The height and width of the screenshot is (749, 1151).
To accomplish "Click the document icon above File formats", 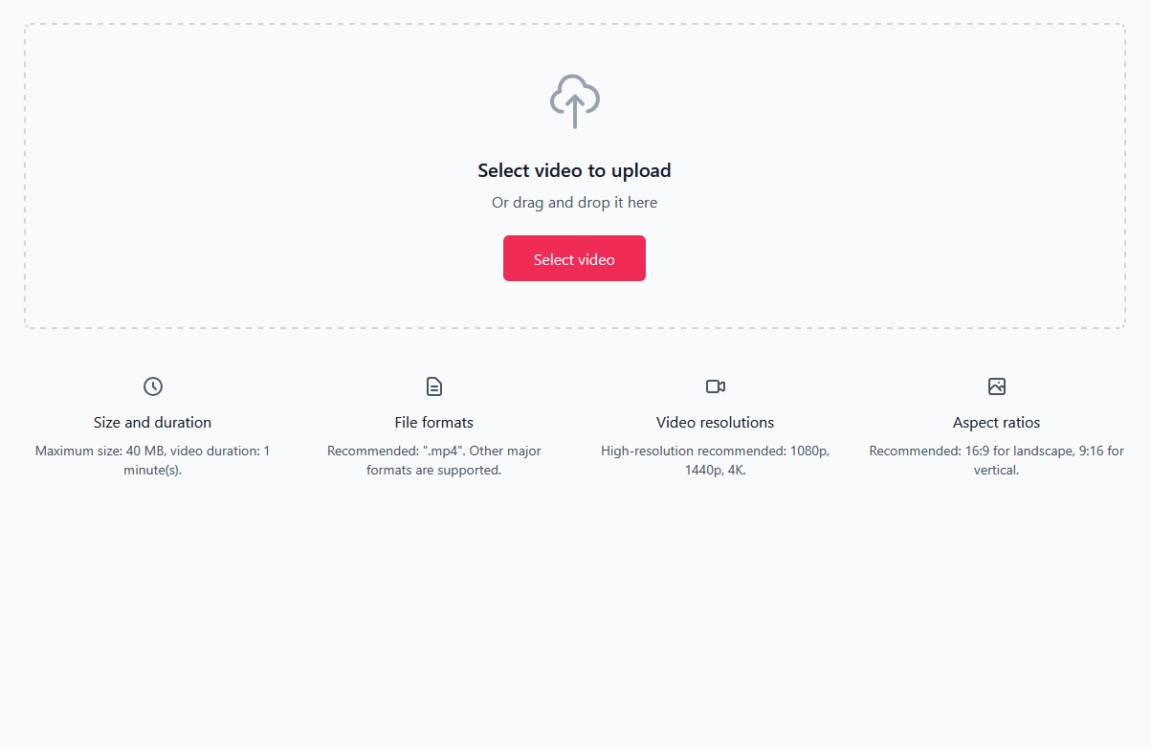I will coord(434,386).
